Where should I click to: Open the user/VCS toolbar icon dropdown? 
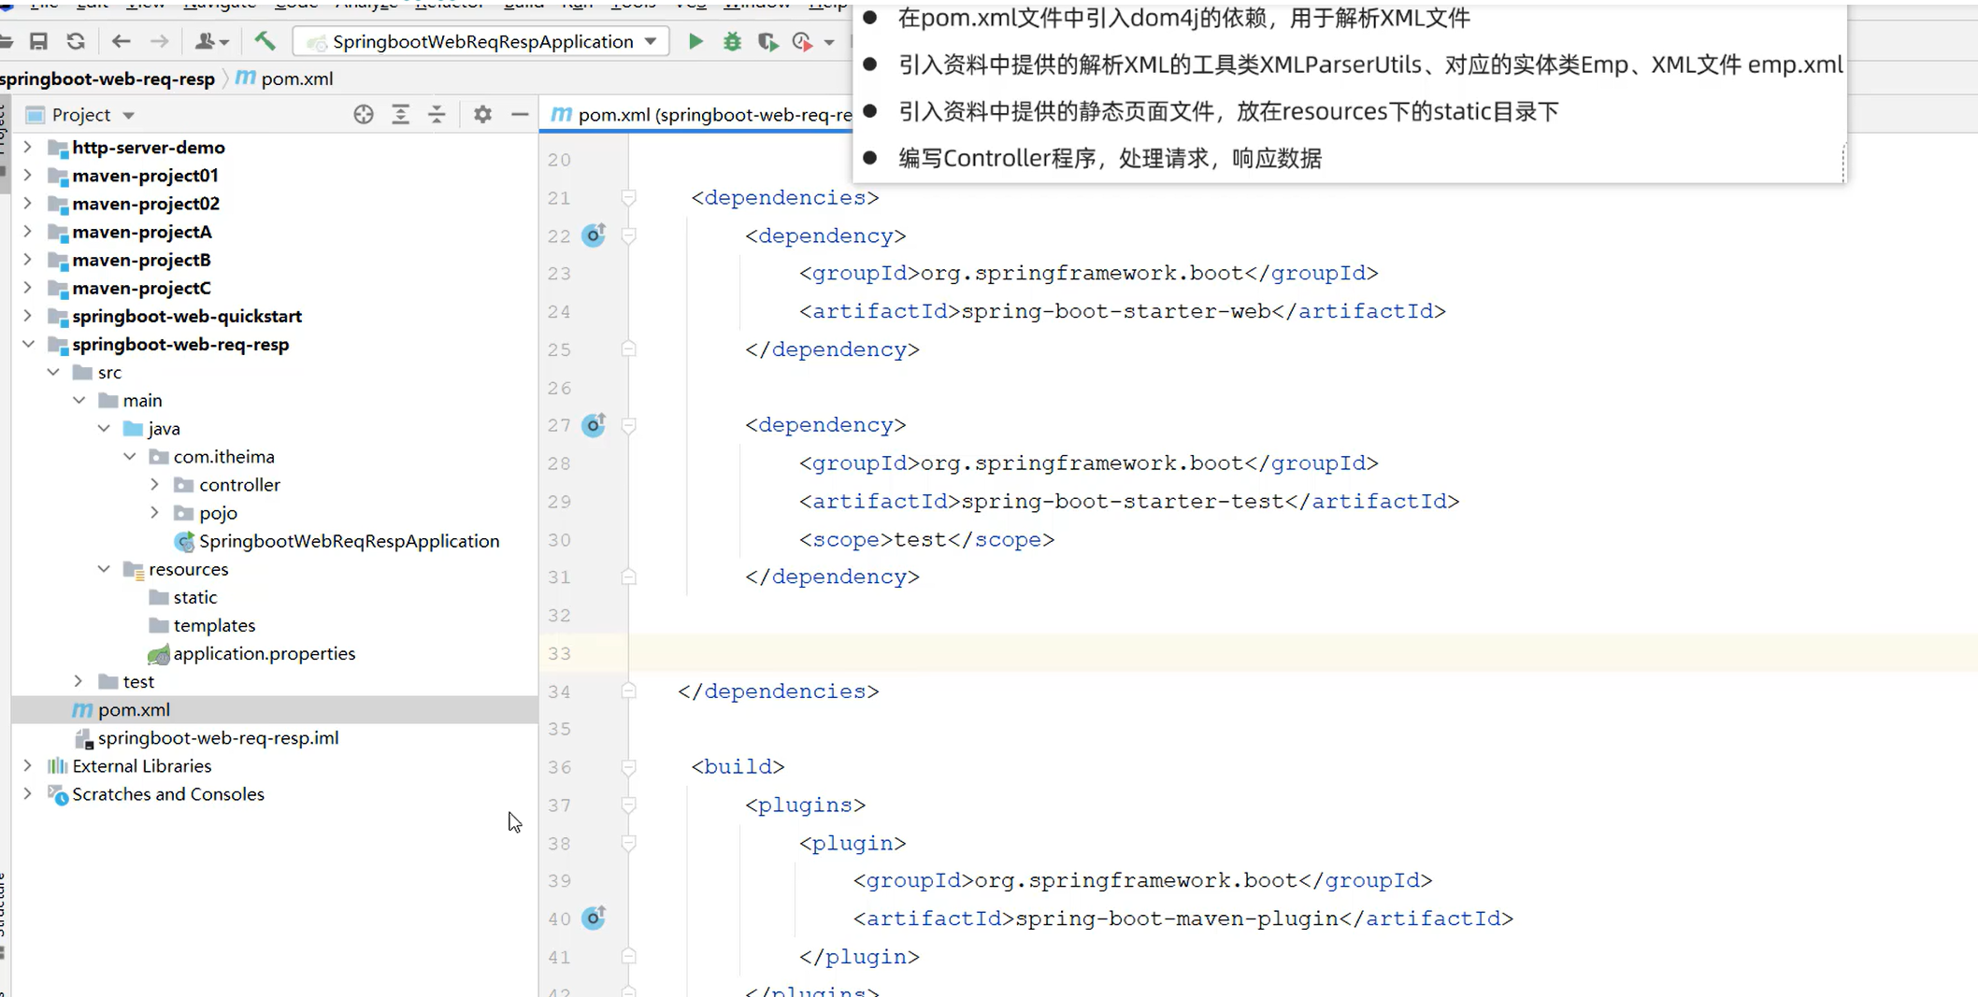(211, 41)
